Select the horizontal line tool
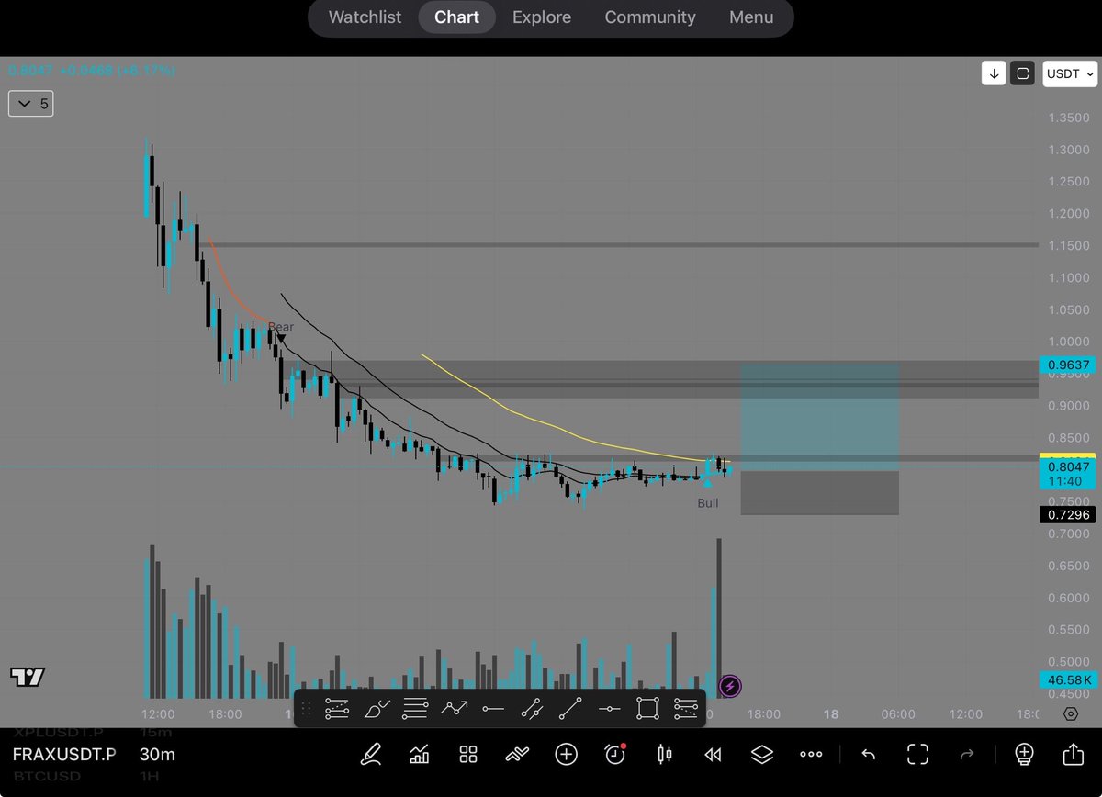 [x=609, y=708]
